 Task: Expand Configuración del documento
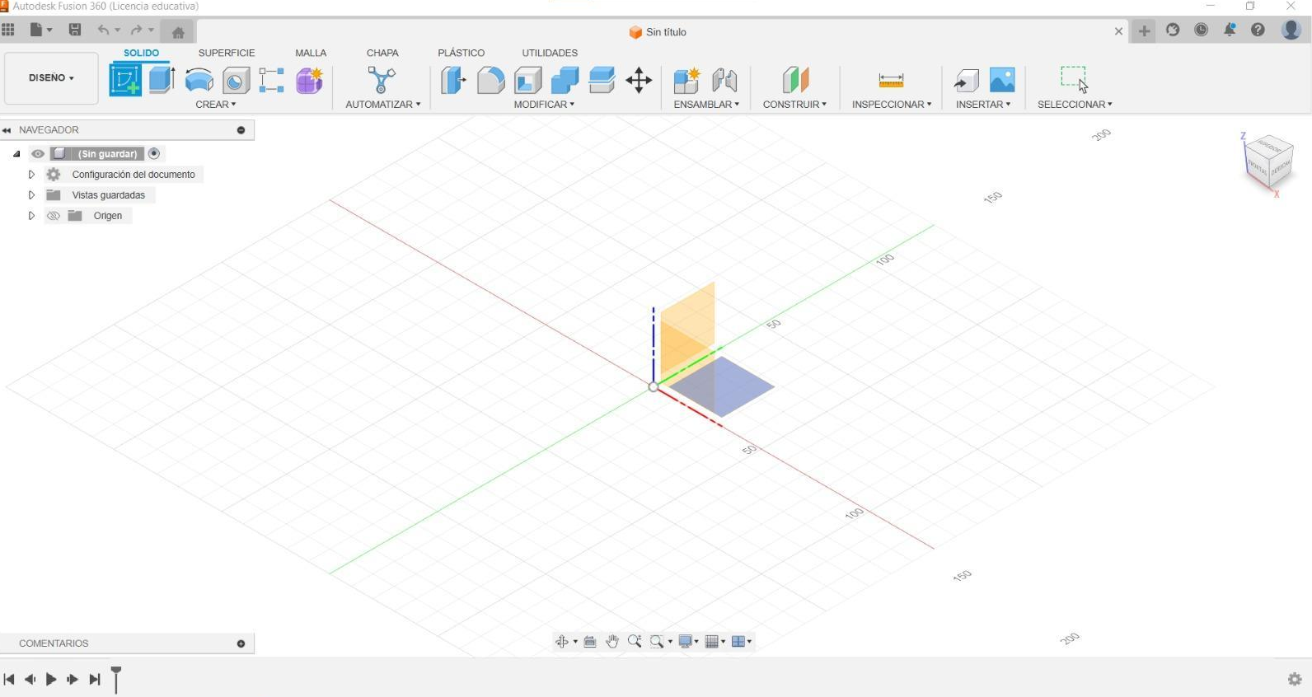click(x=31, y=175)
